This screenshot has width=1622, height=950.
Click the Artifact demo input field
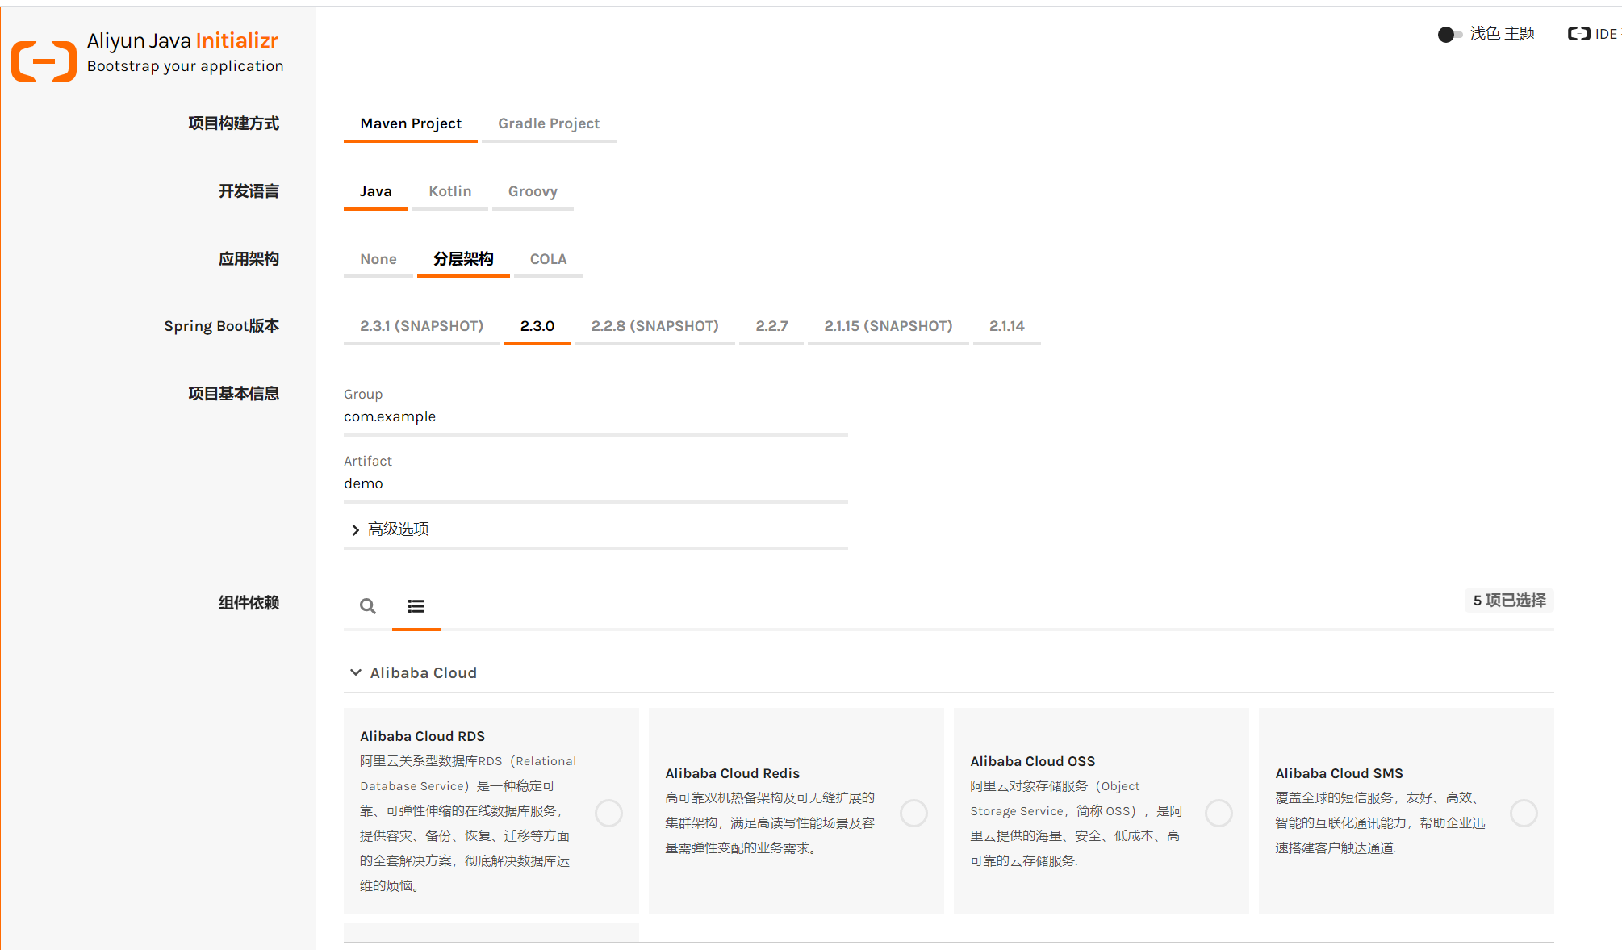596,483
